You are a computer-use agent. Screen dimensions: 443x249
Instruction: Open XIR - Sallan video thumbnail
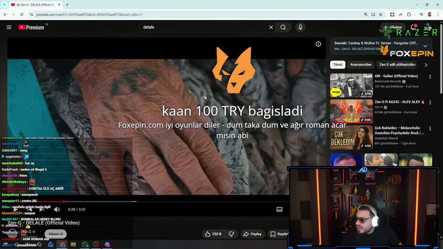(351, 85)
